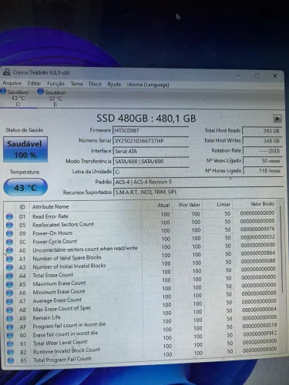This screenshot has height=385, width=289.
Task: Click the status icon of Power Cycle Count
Action: point(9,242)
